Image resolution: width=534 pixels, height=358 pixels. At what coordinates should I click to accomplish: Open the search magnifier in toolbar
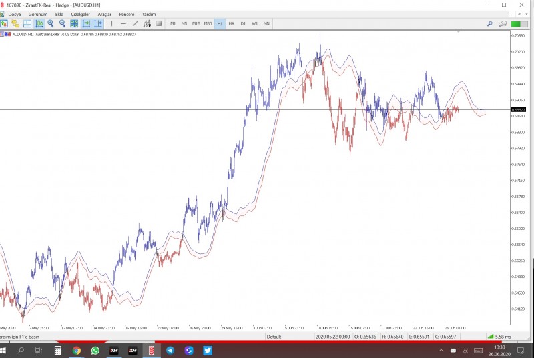(x=489, y=24)
